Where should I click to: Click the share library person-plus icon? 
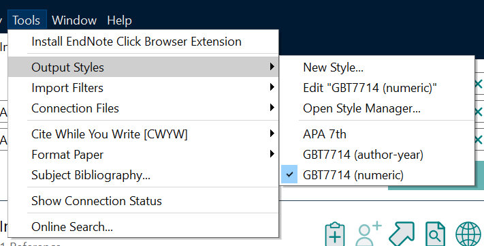click(368, 234)
